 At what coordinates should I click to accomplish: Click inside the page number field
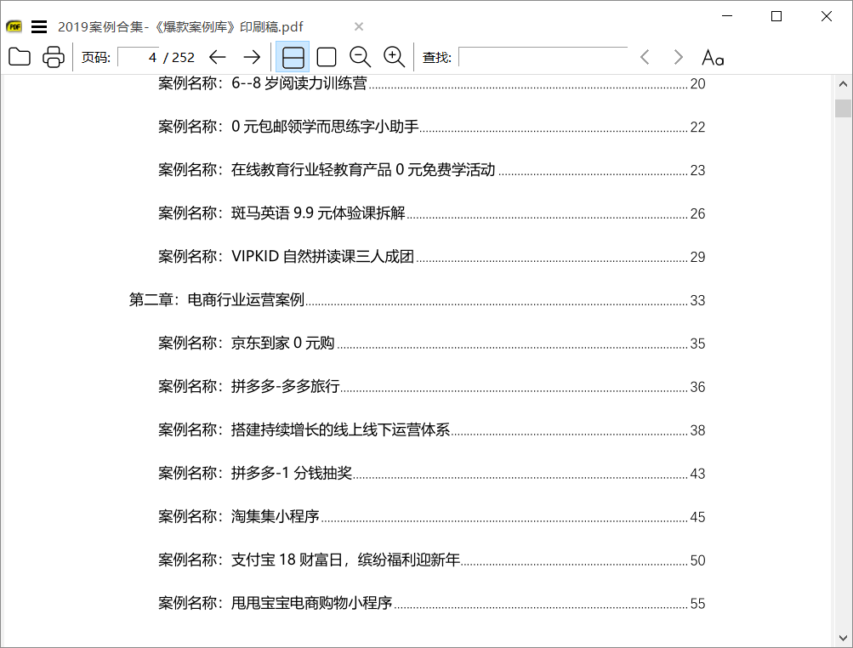click(x=140, y=56)
